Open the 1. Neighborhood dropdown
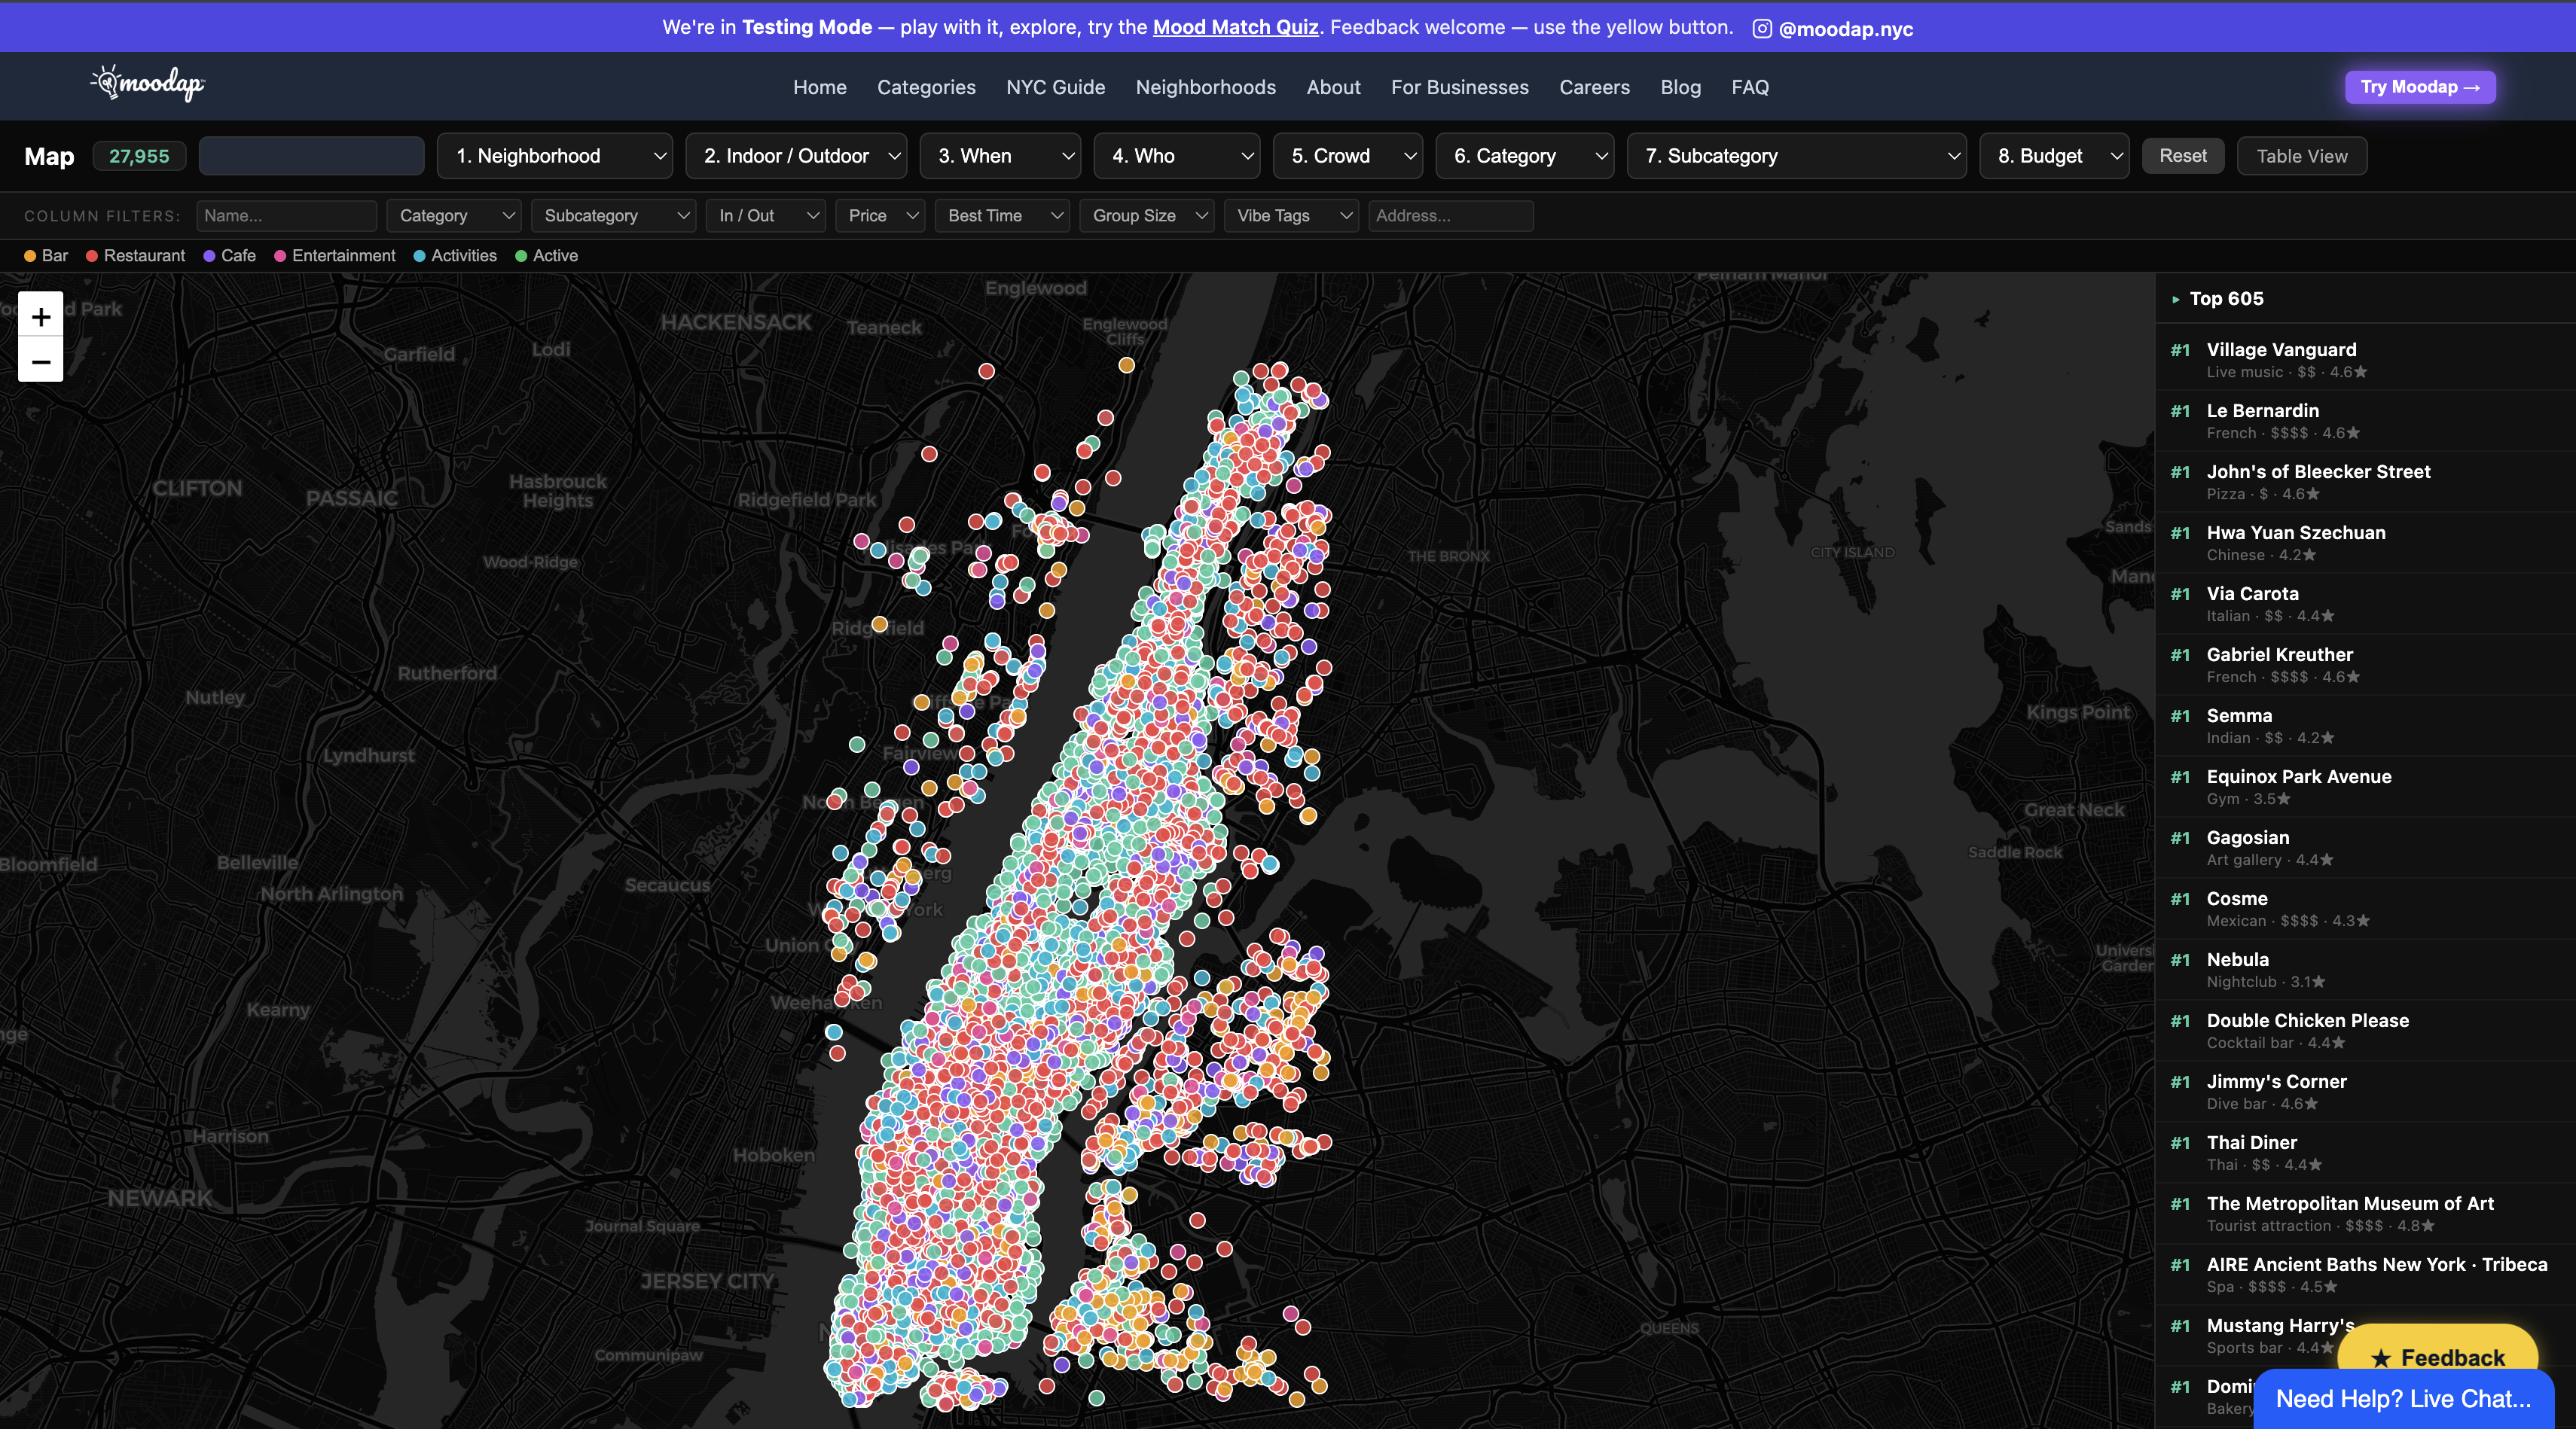Screen dimensions: 2576x1429 [x=556, y=156]
